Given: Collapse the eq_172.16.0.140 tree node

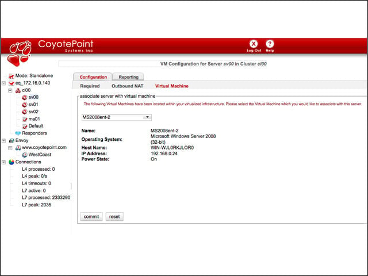Looking at the screenshot, I should click(x=4, y=83).
